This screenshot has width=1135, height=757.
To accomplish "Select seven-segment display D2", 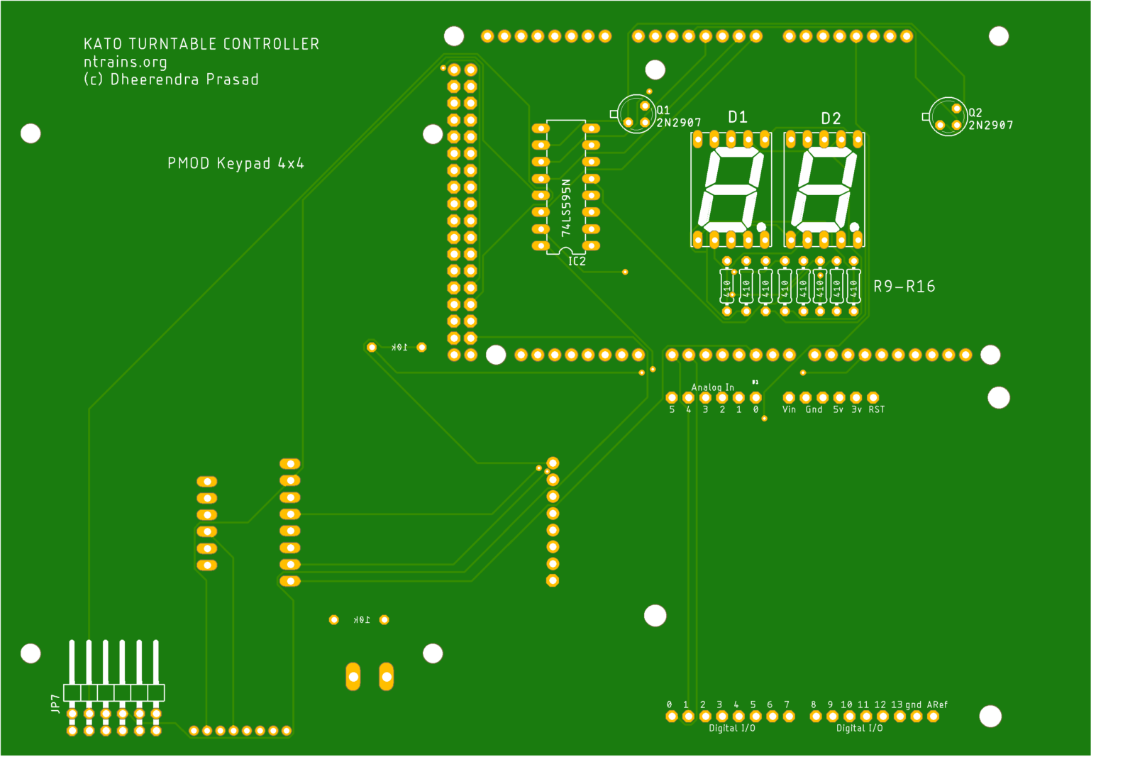I will (823, 188).
